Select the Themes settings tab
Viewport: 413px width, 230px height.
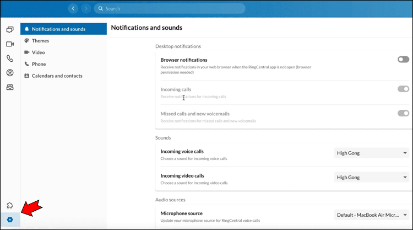coord(63,41)
